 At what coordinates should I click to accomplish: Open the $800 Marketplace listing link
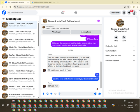(58, 28)
